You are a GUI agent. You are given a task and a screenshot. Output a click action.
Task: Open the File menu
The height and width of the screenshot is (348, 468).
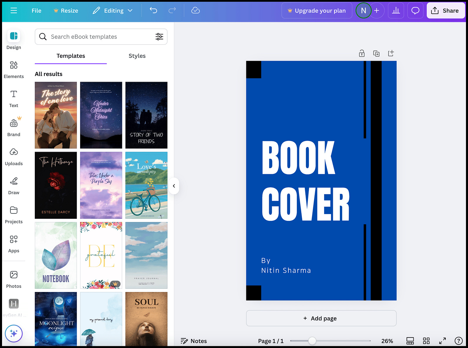[37, 11]
